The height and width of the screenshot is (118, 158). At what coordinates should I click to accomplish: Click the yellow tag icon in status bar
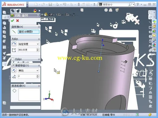click(x=150, y=115)
